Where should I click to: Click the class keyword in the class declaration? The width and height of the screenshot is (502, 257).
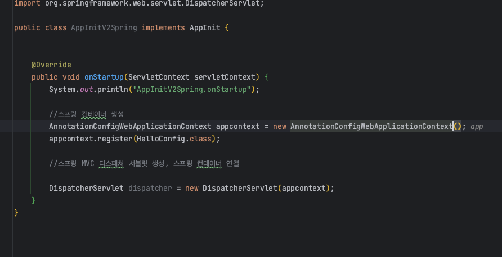(56, 27)
